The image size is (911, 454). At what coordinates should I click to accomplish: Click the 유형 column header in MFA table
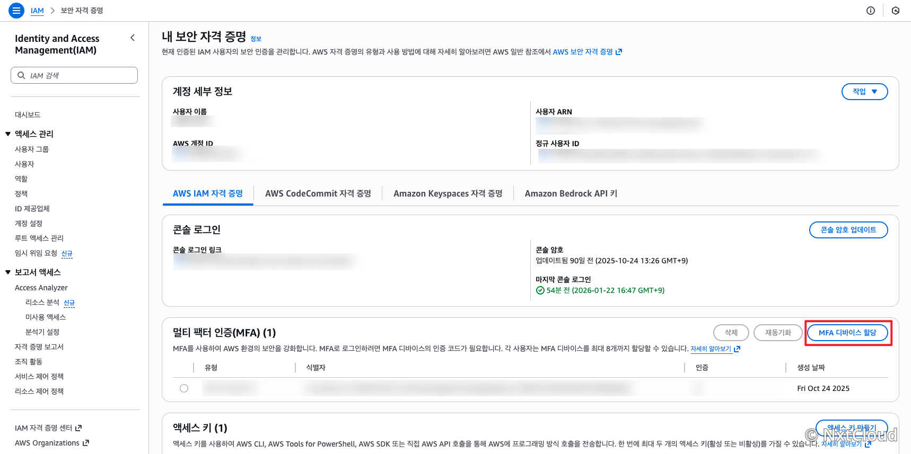pyautogui.click(x=211, y=368)
